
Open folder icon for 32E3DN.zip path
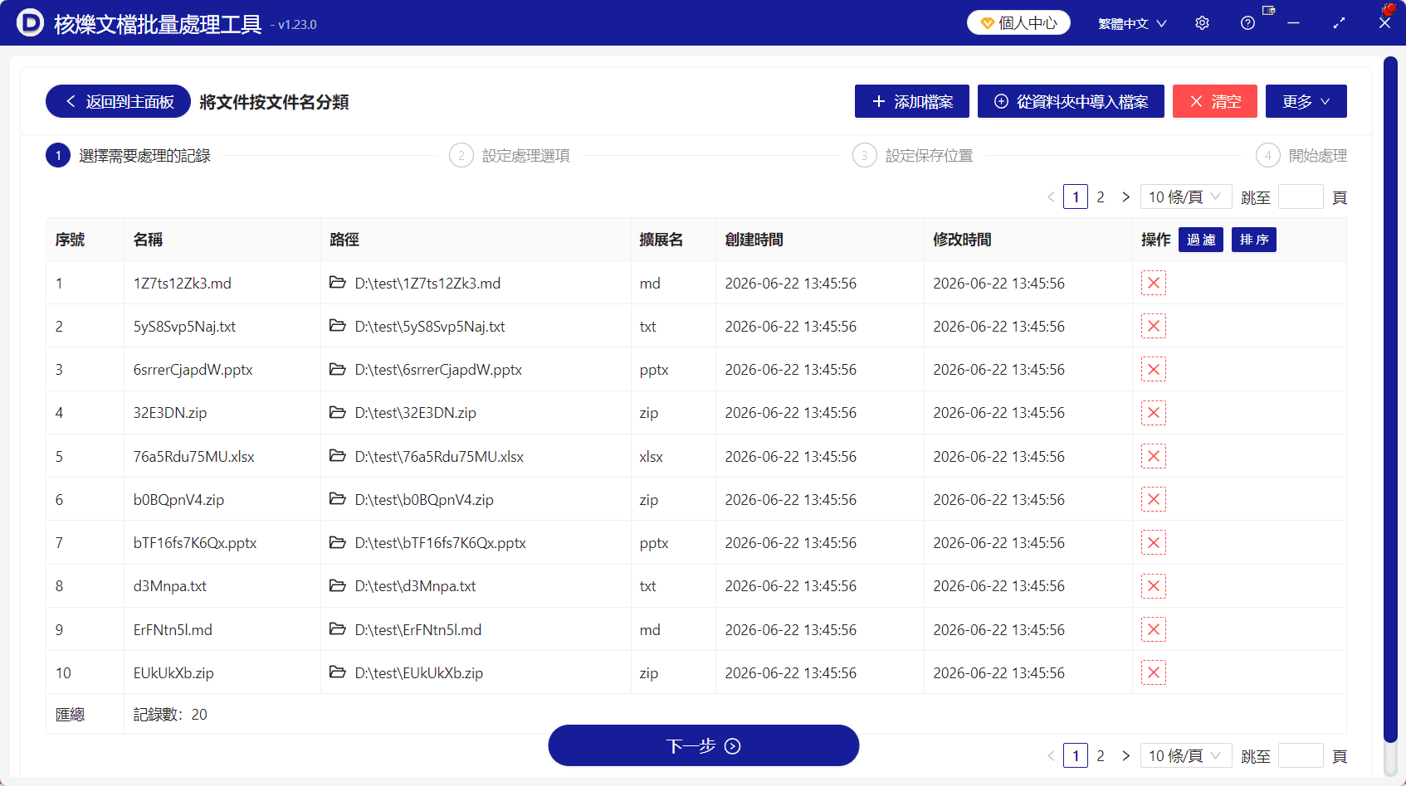(x=337, y=412)
